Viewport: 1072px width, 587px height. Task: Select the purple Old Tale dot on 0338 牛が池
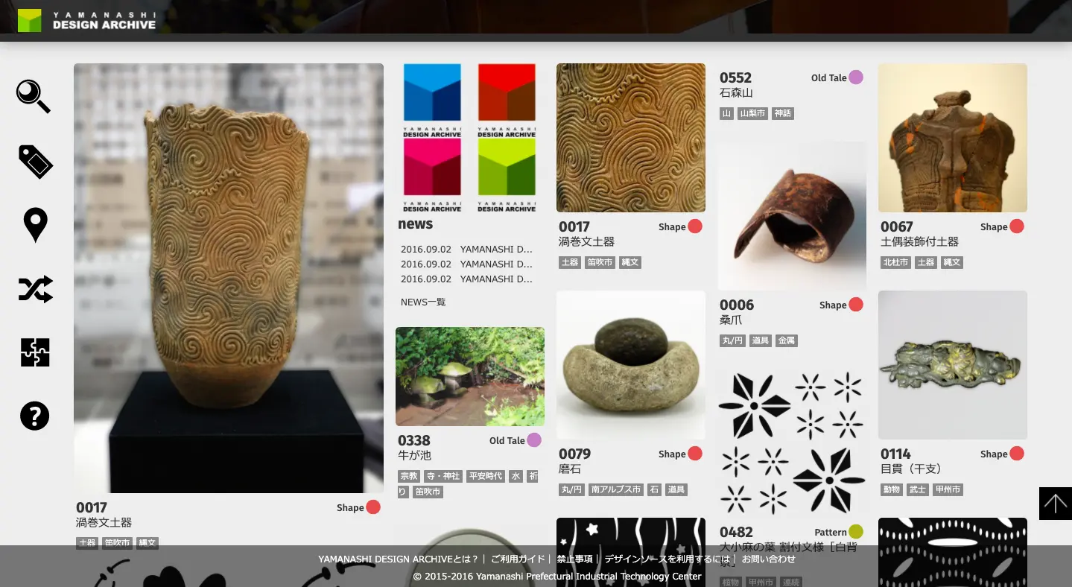tap(534, 440)
